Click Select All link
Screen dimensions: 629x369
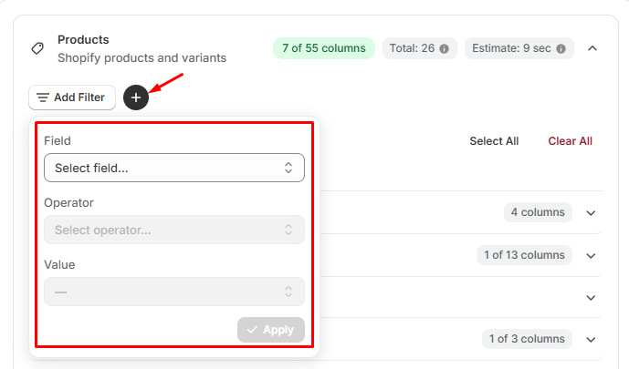pyautogui.click(x=494, y=141)
